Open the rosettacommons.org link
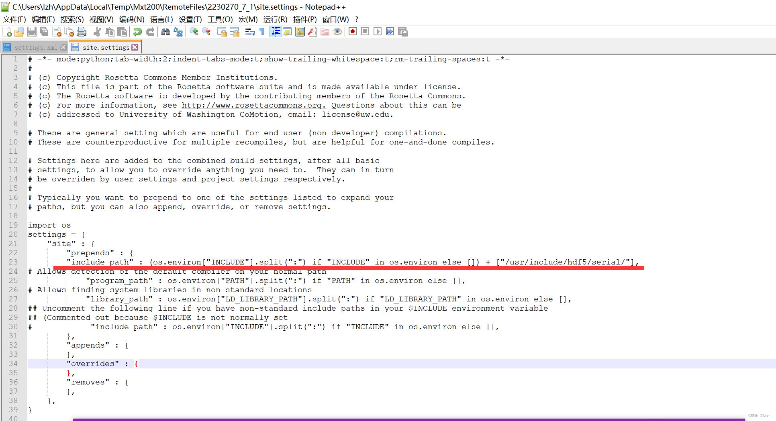Screen dimensions: 776x421 253,105
